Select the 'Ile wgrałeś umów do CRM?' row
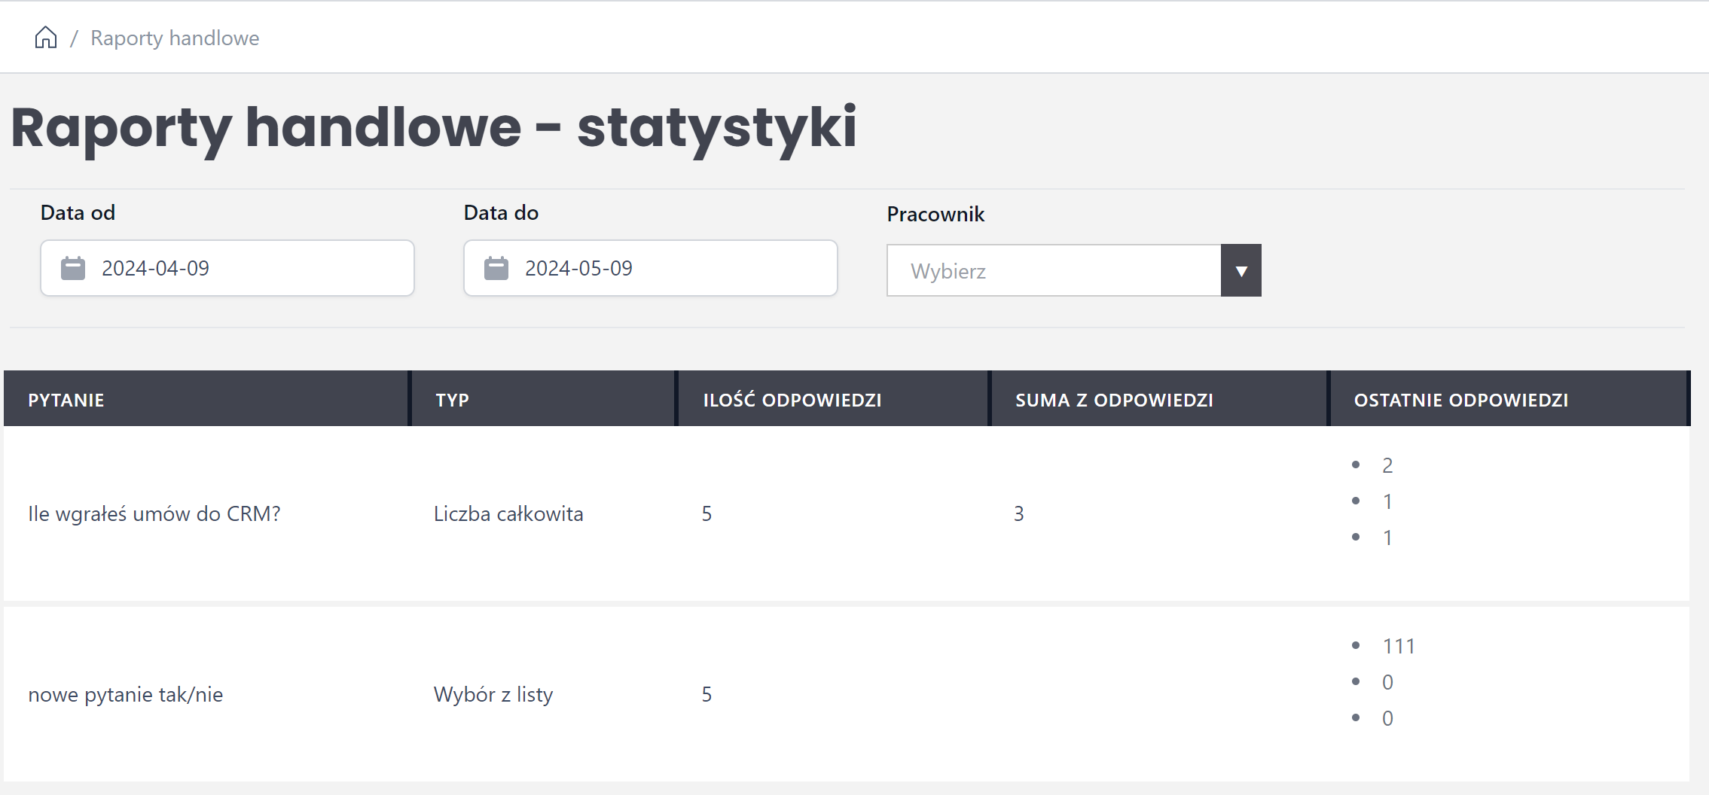Viewport: 1709px width, 795px height. (x=154, y=513)
